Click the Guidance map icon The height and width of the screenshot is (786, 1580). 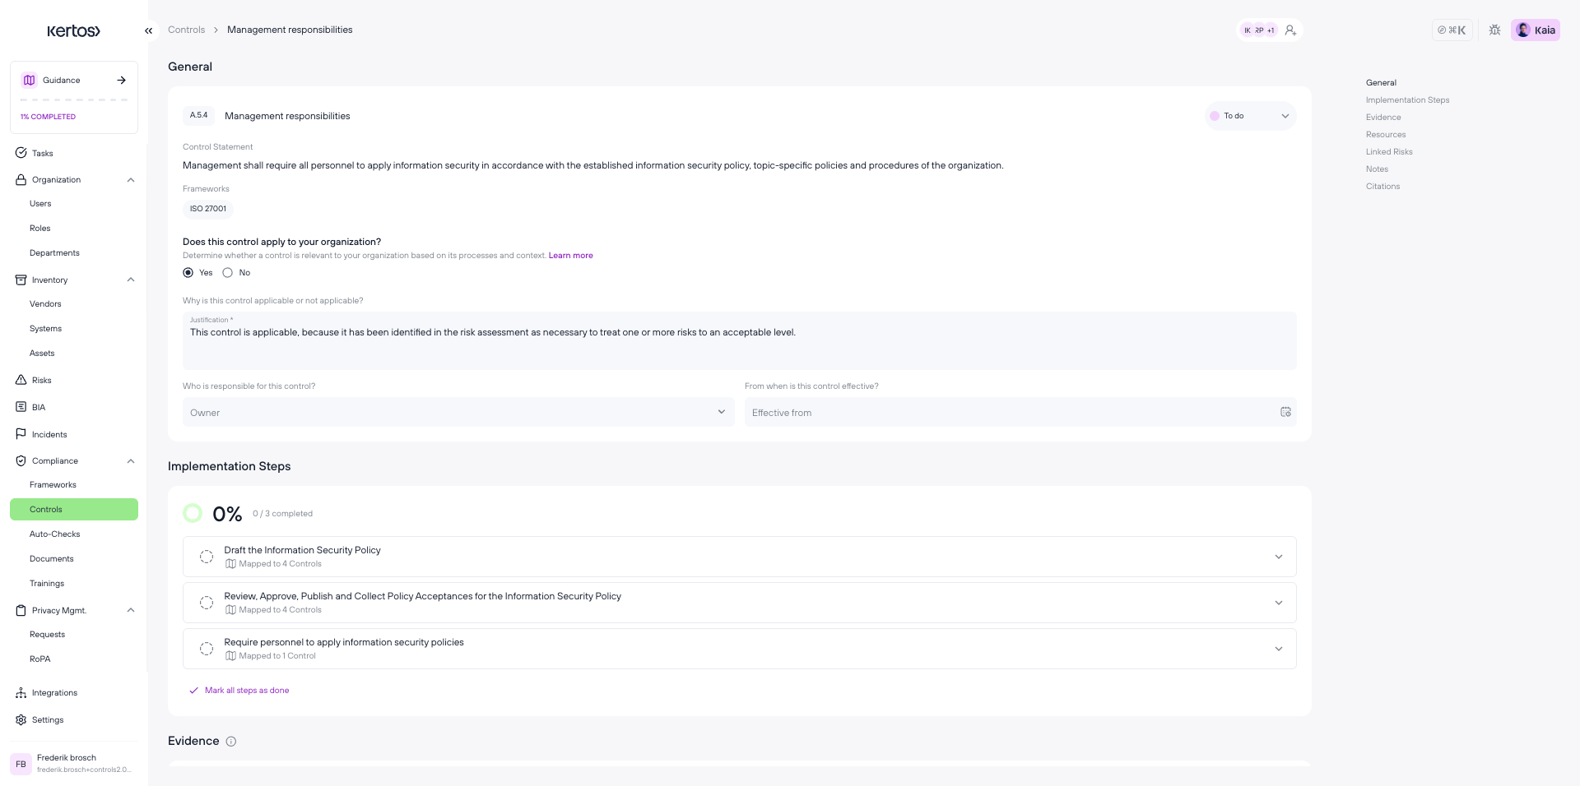click(x=30, y=80)
